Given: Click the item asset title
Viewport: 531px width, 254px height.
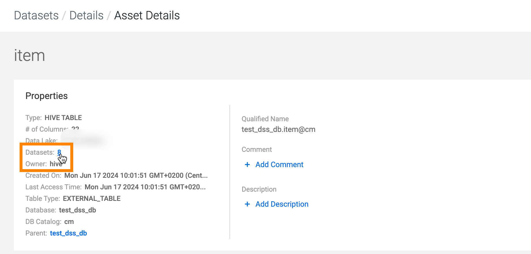Looking at the screenshot, I should (x=29, y=55).
